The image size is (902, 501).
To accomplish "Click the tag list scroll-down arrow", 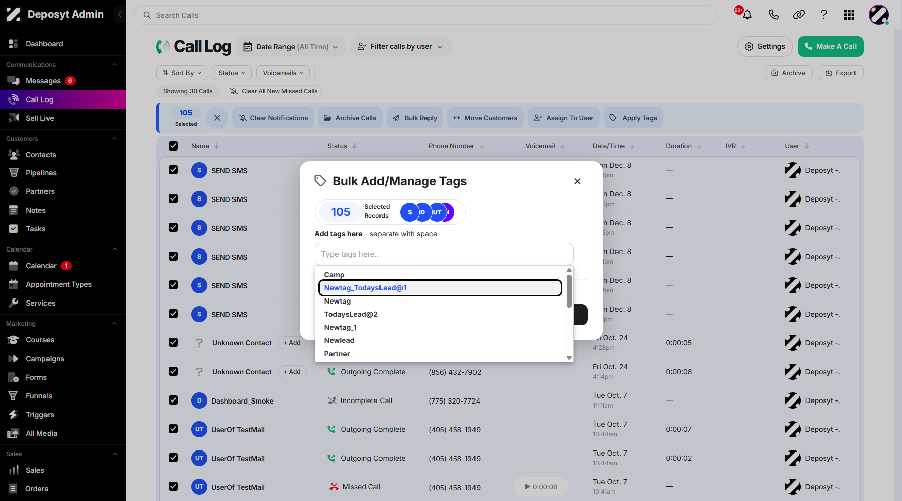I will (569, 358).
